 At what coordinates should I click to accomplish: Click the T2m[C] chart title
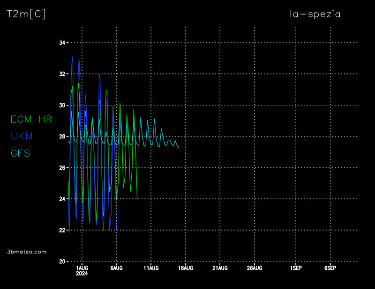click(26, 14)
